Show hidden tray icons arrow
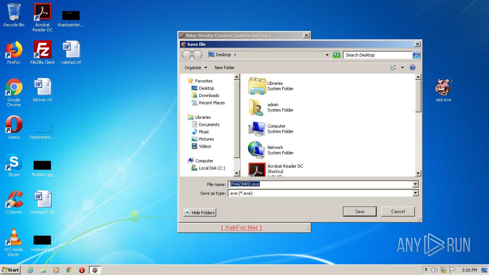 [x=426, y=270]
